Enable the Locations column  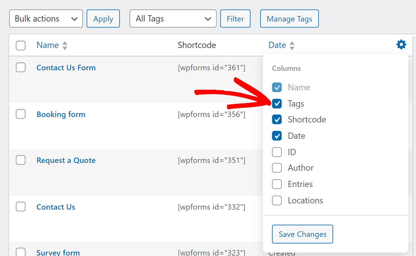click(277, 200)
